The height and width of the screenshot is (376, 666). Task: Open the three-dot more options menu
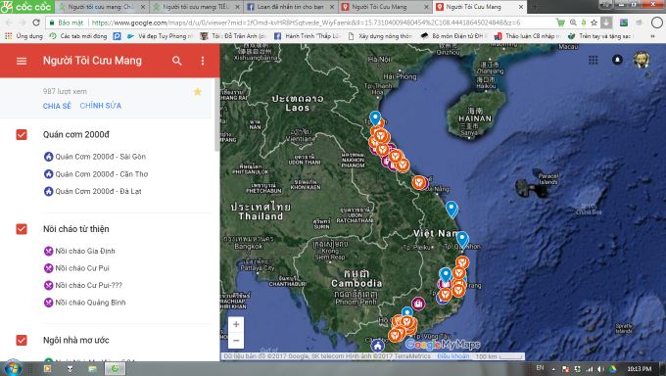(203, 61)
